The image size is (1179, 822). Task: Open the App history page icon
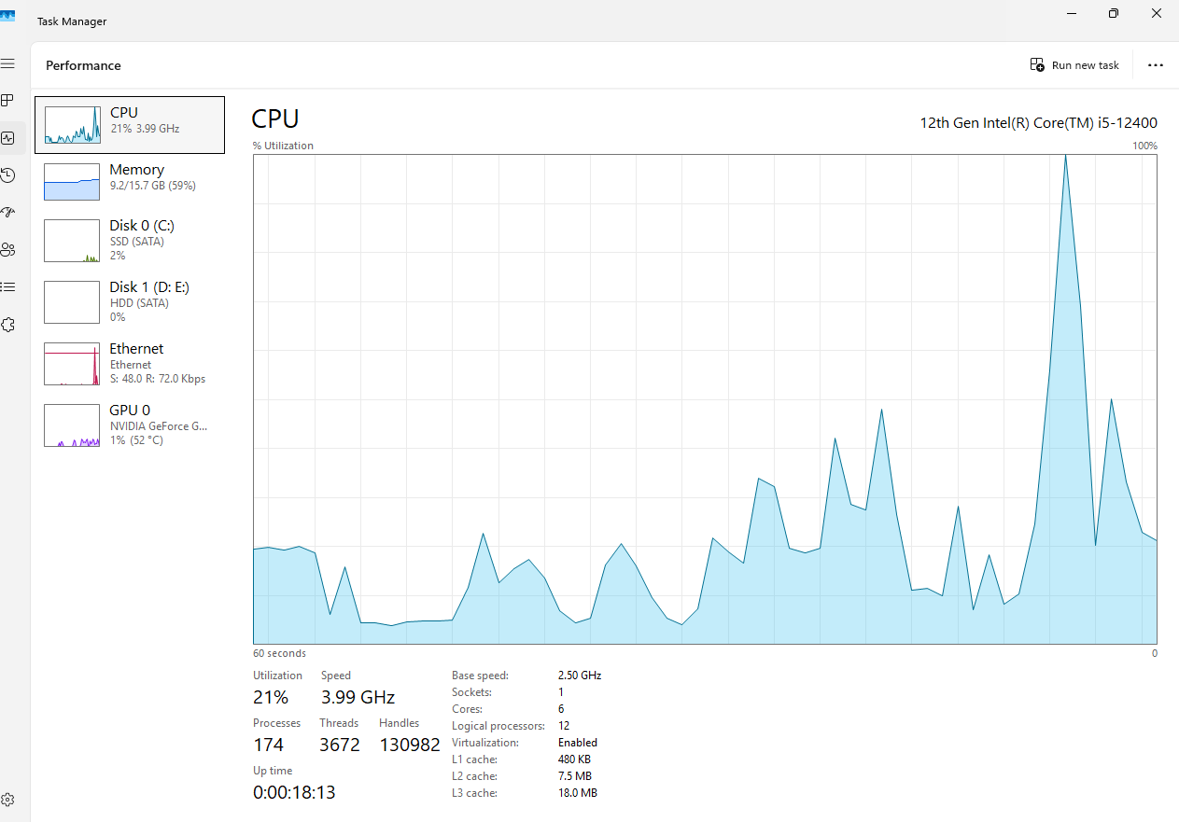(x=7, y=175)
